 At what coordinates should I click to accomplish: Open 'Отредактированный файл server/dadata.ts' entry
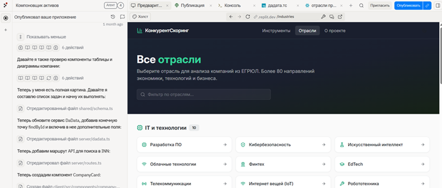tap(64, 139)
